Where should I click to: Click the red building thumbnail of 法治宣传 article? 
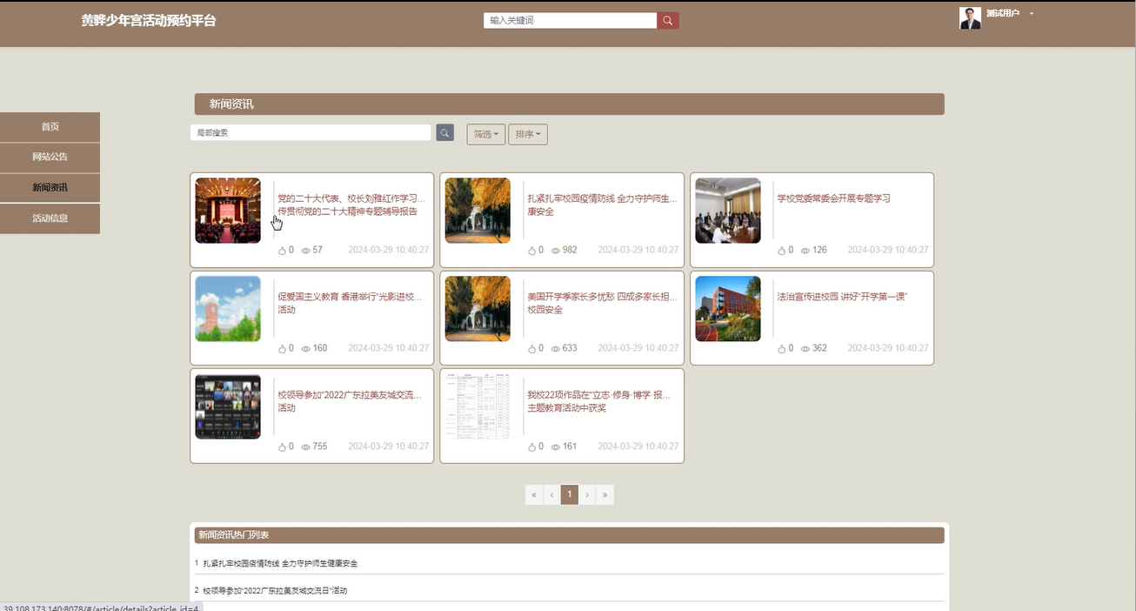[x=728, y=309]
